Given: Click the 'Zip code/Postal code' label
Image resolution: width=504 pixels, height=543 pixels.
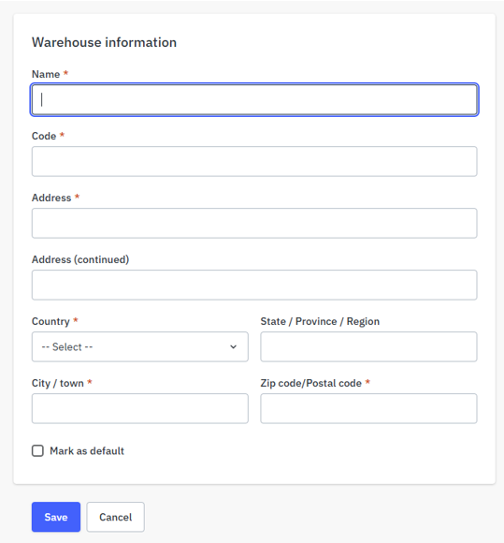Looking at the screenshot, I should [311, 383].
